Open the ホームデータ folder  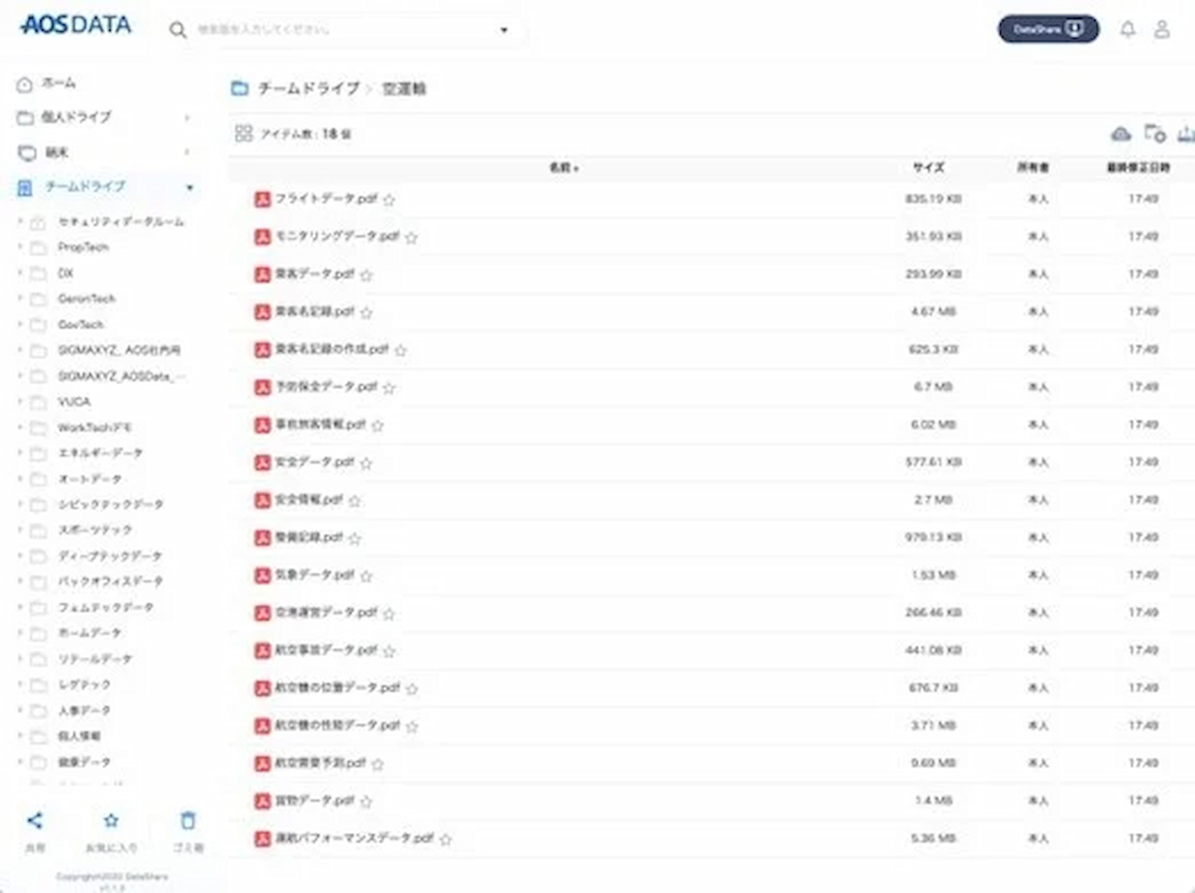coord(90,633)
